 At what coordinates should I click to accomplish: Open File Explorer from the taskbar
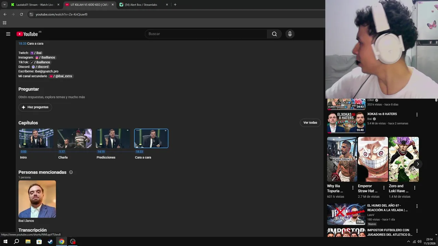coord(28,242)
